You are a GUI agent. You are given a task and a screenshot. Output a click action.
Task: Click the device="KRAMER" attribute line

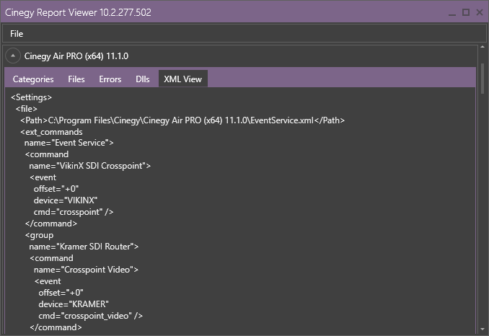point(74,304)
